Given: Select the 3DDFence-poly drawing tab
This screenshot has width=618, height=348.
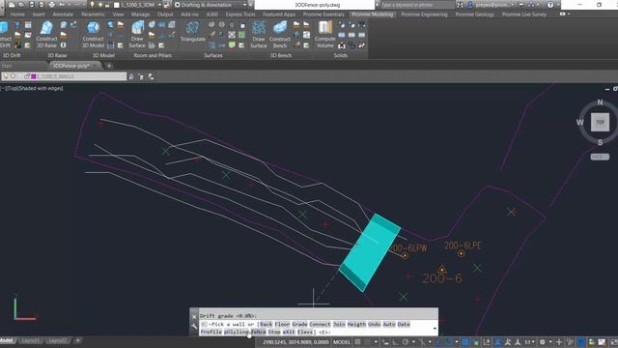Looking at the screenshot, I should click(x=71, y=66).
